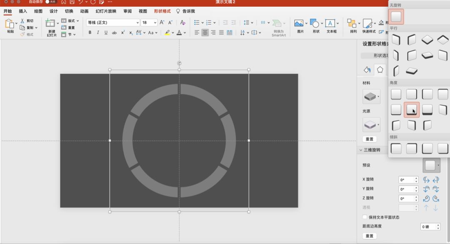Click the rotate Z clockwise icon

coord(435,199)
